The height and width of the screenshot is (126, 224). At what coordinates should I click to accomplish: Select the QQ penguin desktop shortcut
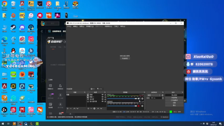[13, 52]
